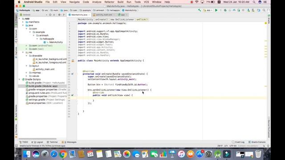Select build.gradle (Module: app) file
The width and height of the screenshot is (285, 160).
point(42,86)
